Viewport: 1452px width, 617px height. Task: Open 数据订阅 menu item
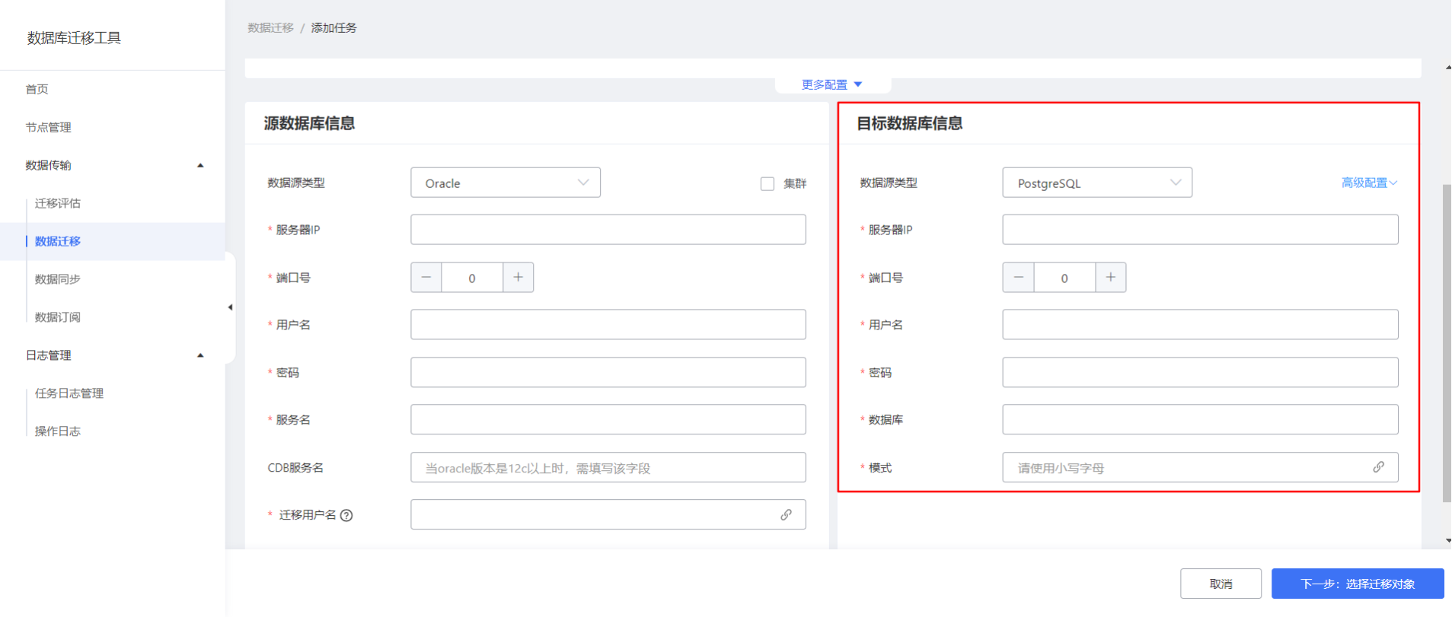(x=58, y=317)
